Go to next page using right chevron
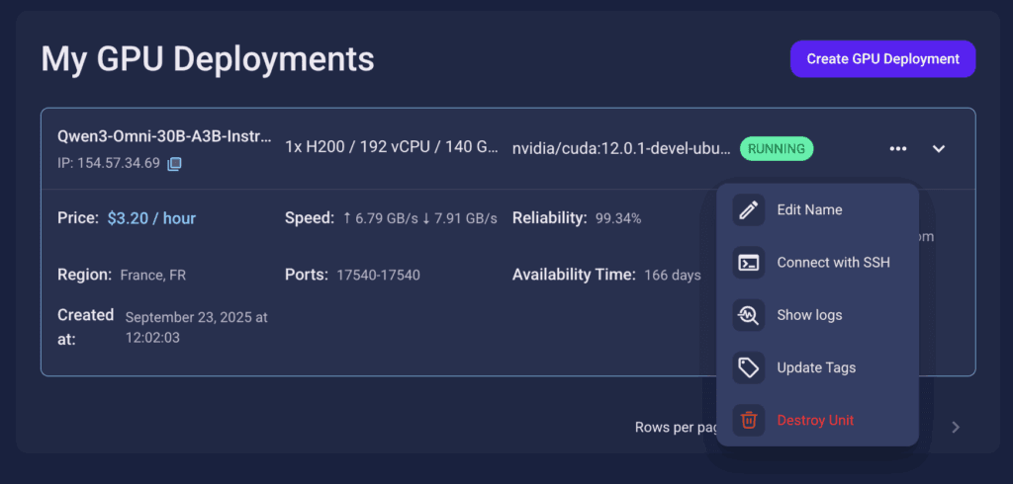The image size is (1013, 484). pyautogui.click(x=955, y=428)
